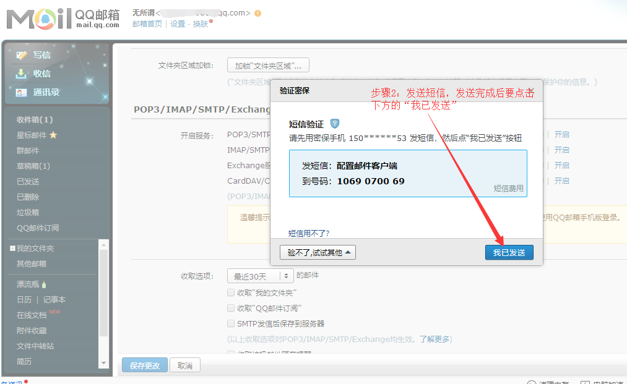
Task: Click the 取消 button
Action: tap(184, 365)
